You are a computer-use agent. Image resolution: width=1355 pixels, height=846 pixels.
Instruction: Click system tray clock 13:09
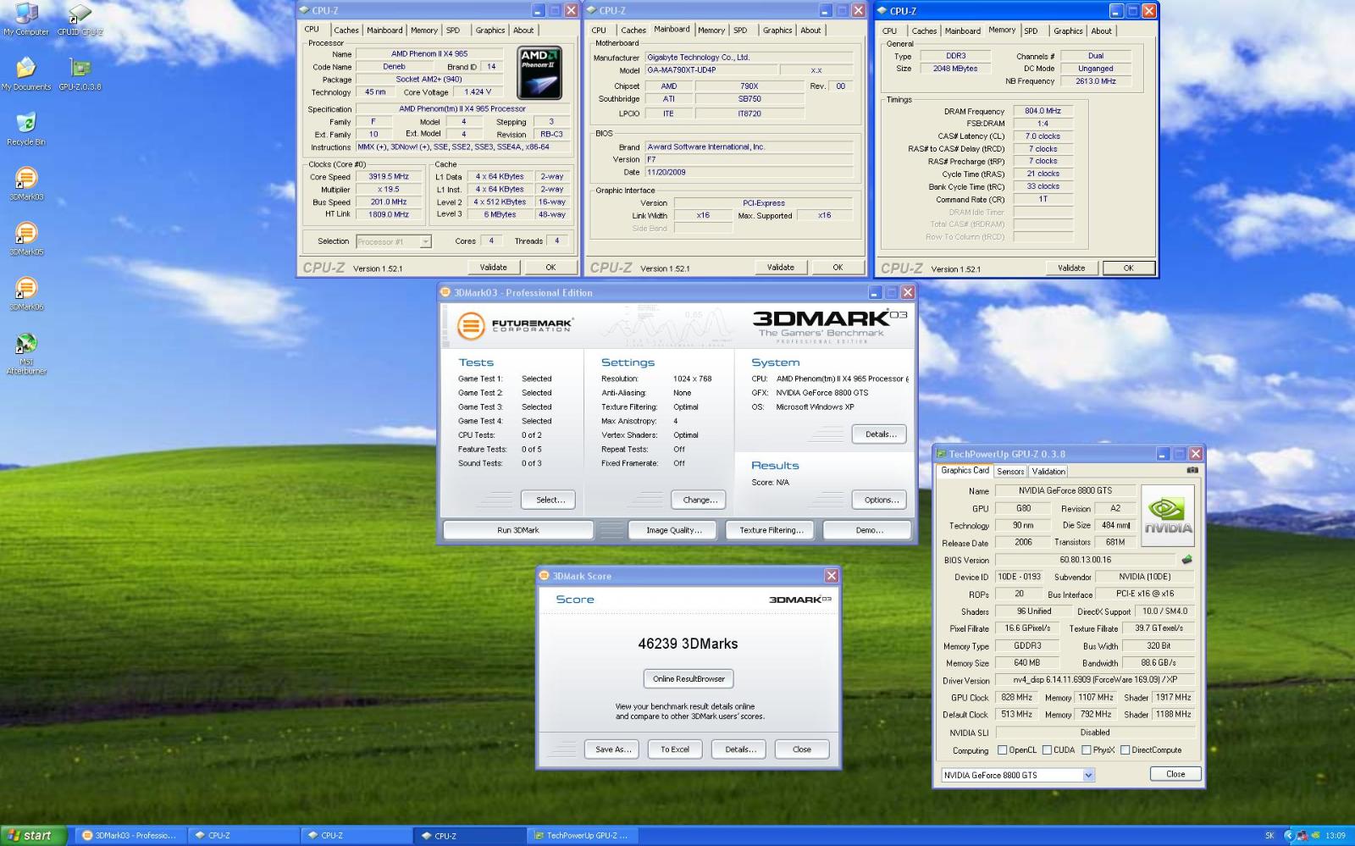1336,835
